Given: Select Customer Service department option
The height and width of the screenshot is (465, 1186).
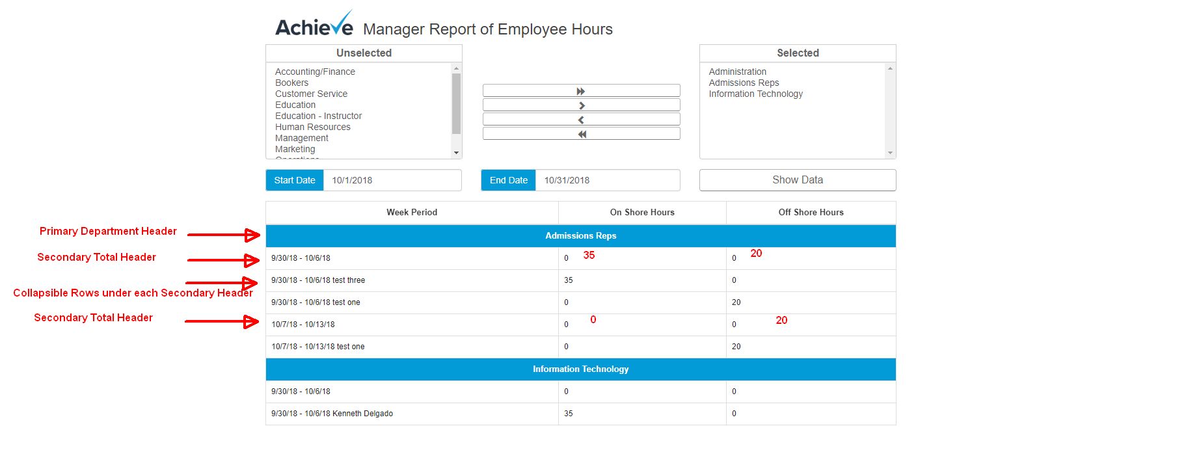Looking at the screenshot, I should pyautogui.click(x=311, y=94).
